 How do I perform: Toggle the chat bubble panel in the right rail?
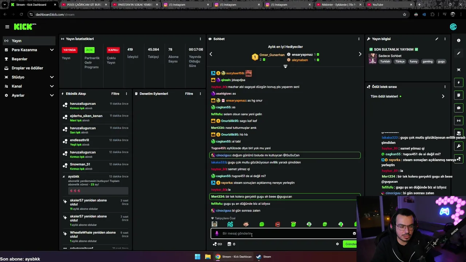(459, 108)
